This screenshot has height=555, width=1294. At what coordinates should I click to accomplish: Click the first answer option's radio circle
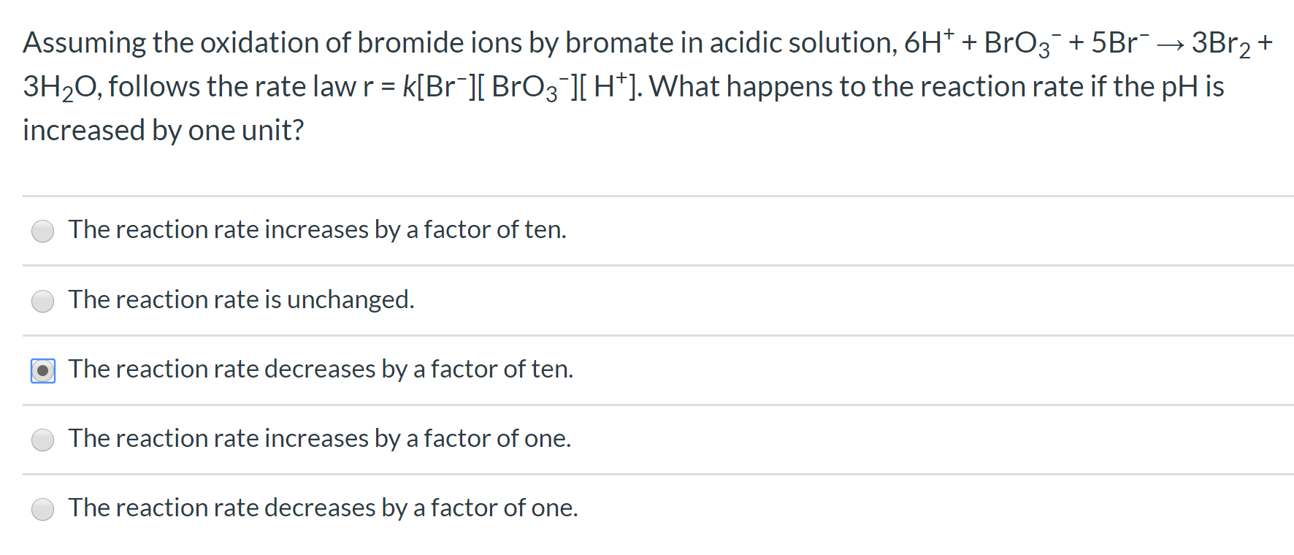pyautogui.click(x=42, y=231)
